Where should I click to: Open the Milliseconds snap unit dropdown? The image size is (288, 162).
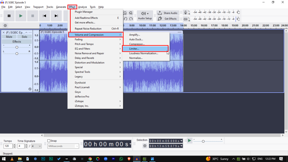point(63,146)
